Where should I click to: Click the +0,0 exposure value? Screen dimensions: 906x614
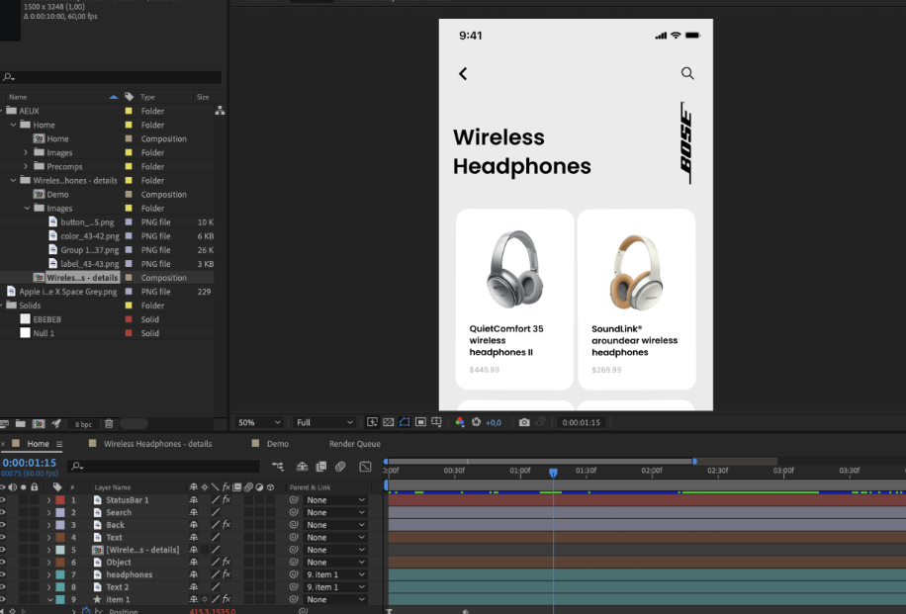click(x=494, y=422)
